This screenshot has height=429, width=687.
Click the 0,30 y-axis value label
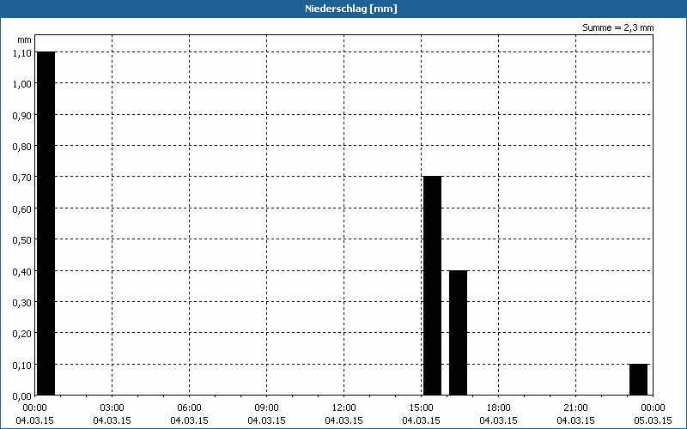[22, 303]
